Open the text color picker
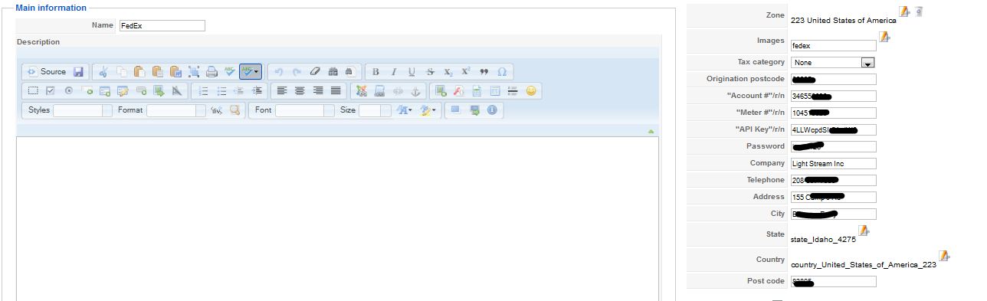 click(405, 110)
